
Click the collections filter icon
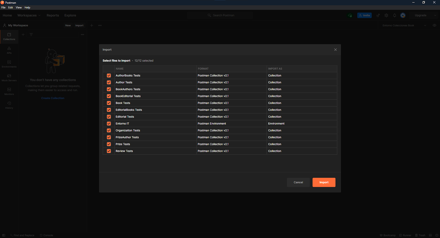(31, 35)
